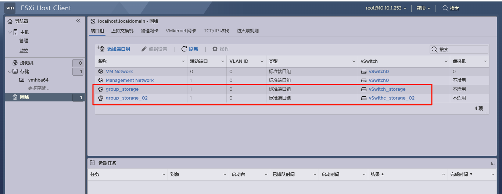Collapse the Host tree node

10,32
